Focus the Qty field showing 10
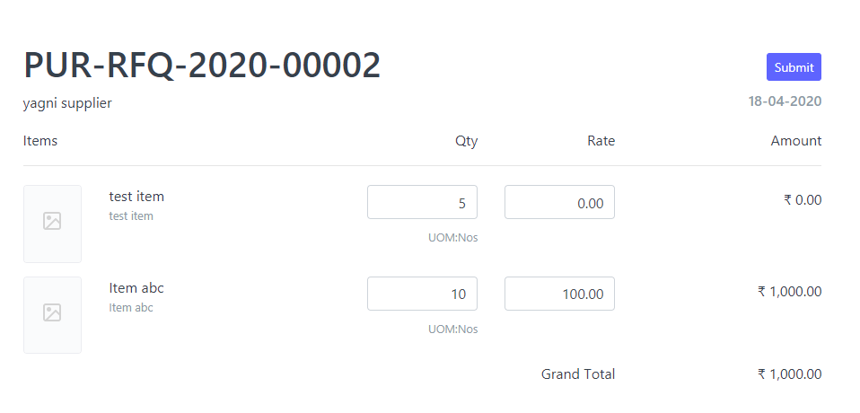Viewport: 860px width, 413px height. click(422, 294)
